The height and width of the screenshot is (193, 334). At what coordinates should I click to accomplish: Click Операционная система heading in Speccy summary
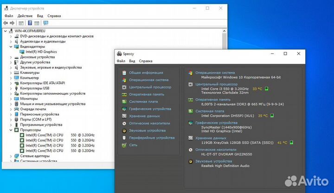point(215,73)
